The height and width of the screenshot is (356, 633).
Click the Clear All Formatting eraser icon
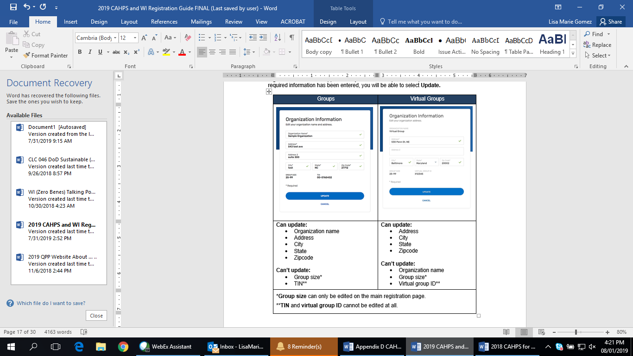[x=188, y=38]
